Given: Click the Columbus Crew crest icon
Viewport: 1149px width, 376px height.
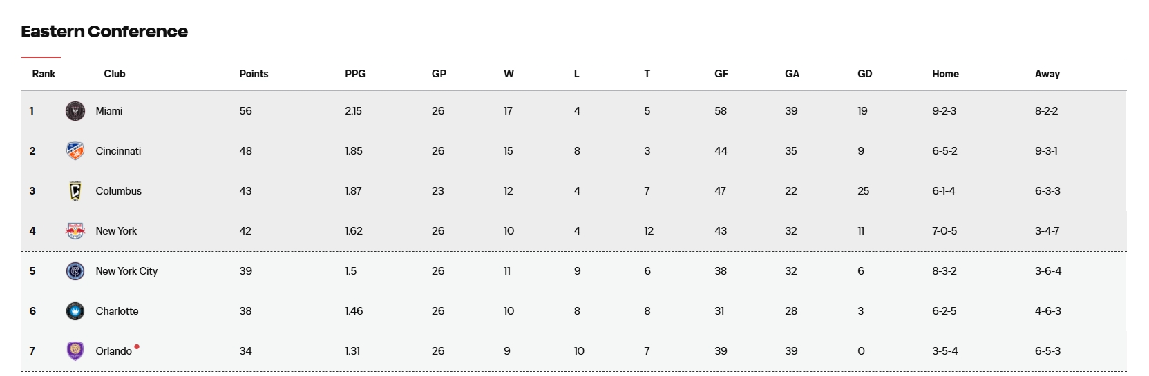Looking at the screenshot, I should click(75, 191).
